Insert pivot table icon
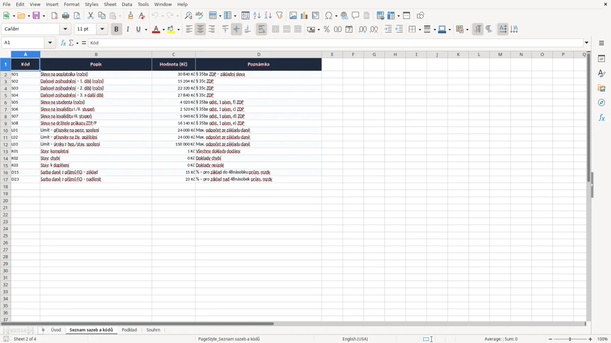This screenshot has width=611, height=343. [316, 16]
